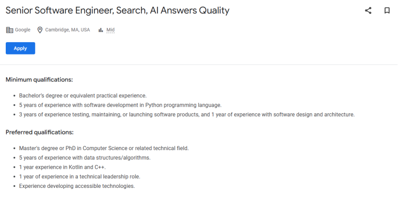Screen dimensions: 398x197
Task: Click the bar chart experience level icon
Action: [101, 30]
